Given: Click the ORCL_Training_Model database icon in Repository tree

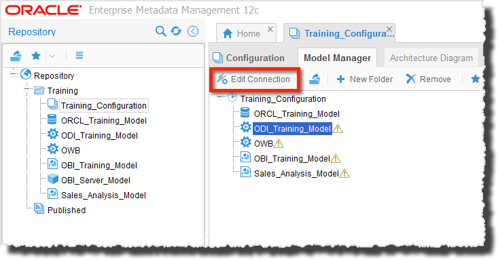Looking at the screenshot, I should point(52,119).
